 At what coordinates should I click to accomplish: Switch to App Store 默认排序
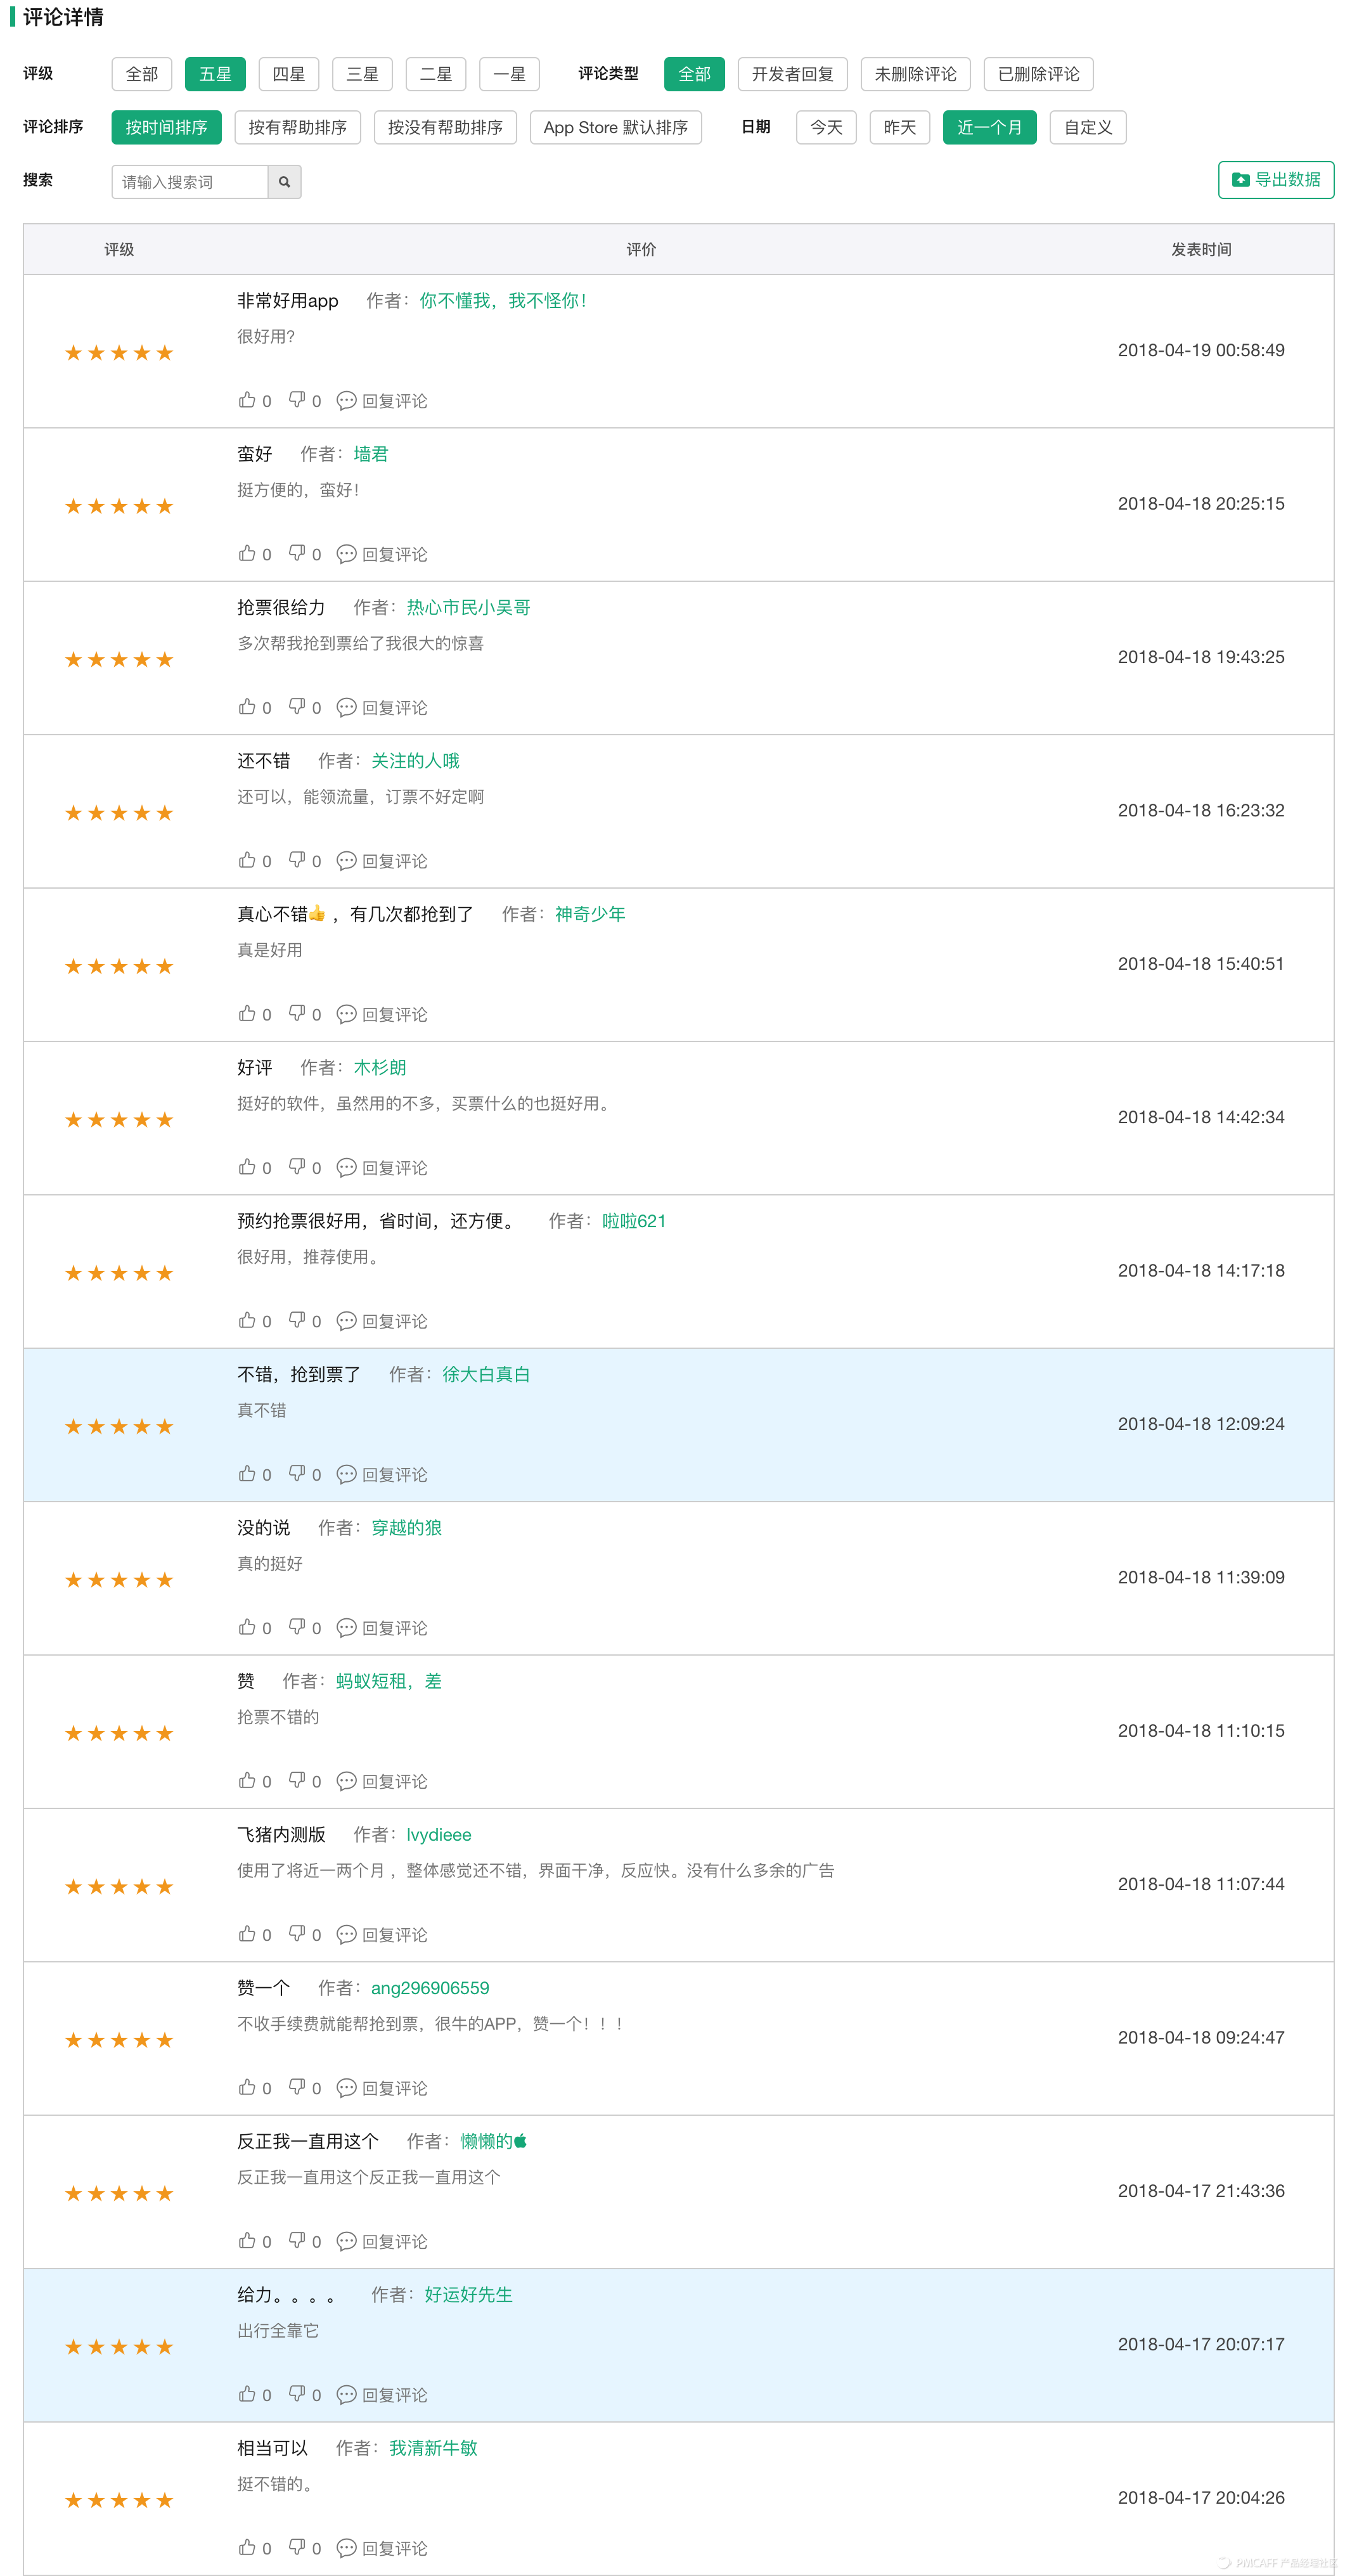[x=615, y=127]
